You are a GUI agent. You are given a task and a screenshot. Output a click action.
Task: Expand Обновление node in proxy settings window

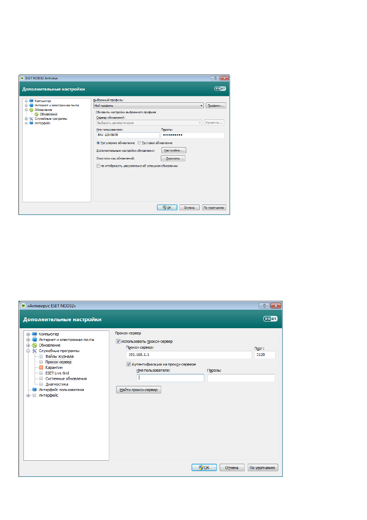(x=28, y=345)
